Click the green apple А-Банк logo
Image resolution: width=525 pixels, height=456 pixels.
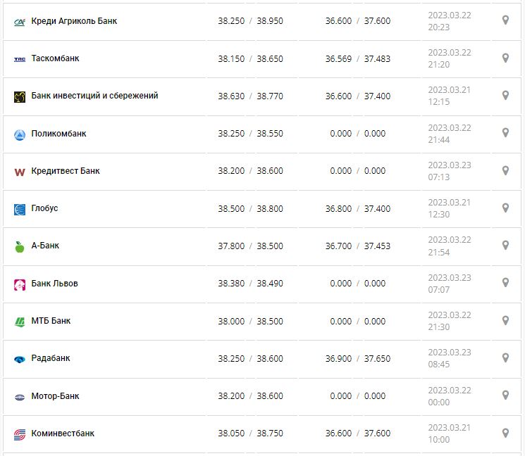click(x=20, y=247)
